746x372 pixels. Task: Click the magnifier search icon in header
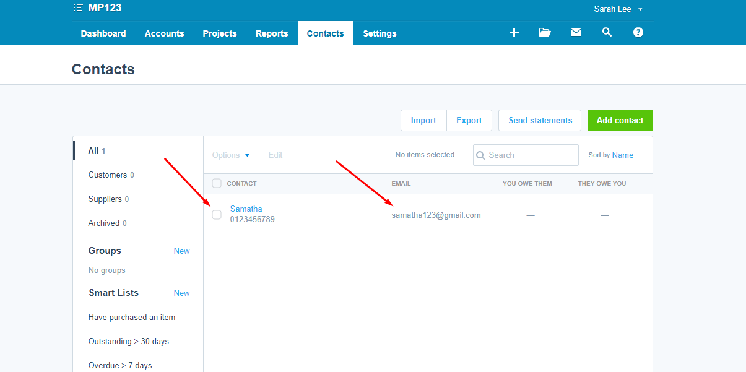[x=607, y=32]
